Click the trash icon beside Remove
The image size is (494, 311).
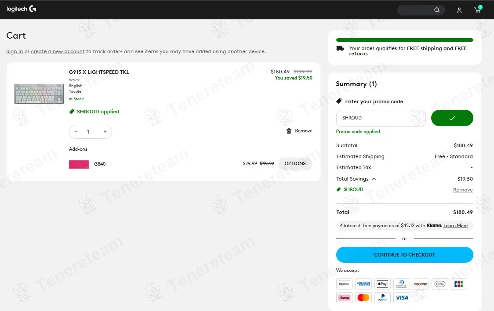pos(289,131)
